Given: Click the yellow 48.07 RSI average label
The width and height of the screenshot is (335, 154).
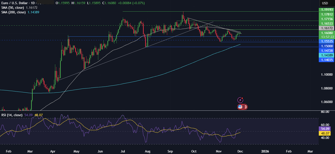Looking at the screenshot, I should tap(326, 133).
